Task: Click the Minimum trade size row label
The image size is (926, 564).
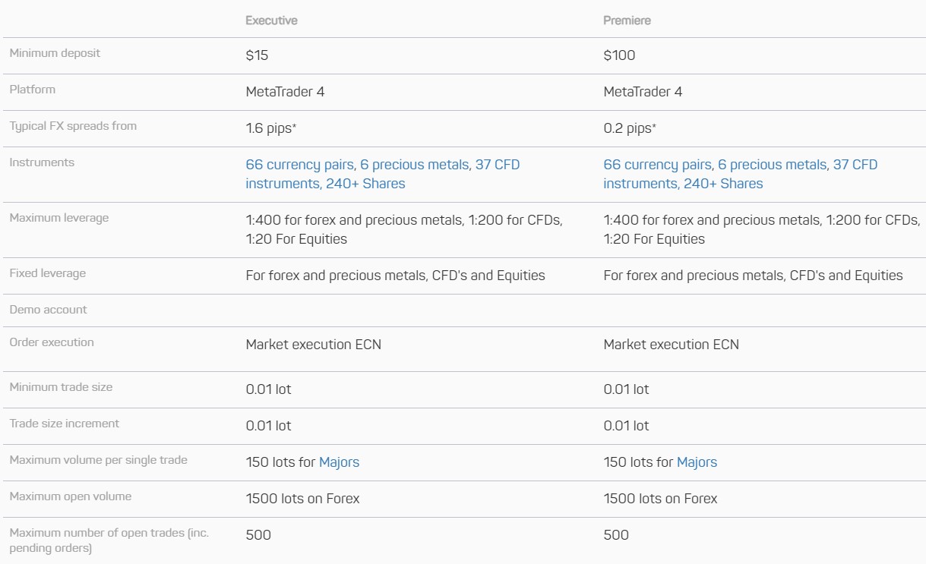Action: [x=61, y=387]
